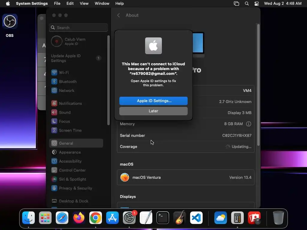Open Launchpad in the Dock
The width and height of the screenshot is (307, 230).
pyautogui.click(x=45, y=218)
